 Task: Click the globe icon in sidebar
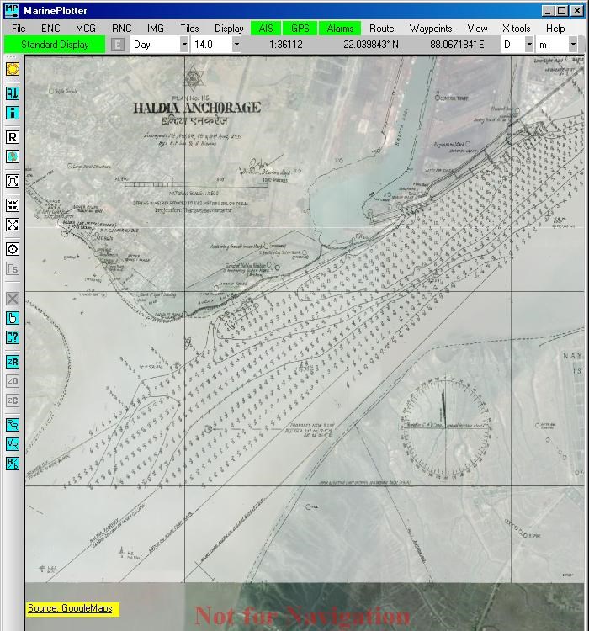click(x=13, y=156)
